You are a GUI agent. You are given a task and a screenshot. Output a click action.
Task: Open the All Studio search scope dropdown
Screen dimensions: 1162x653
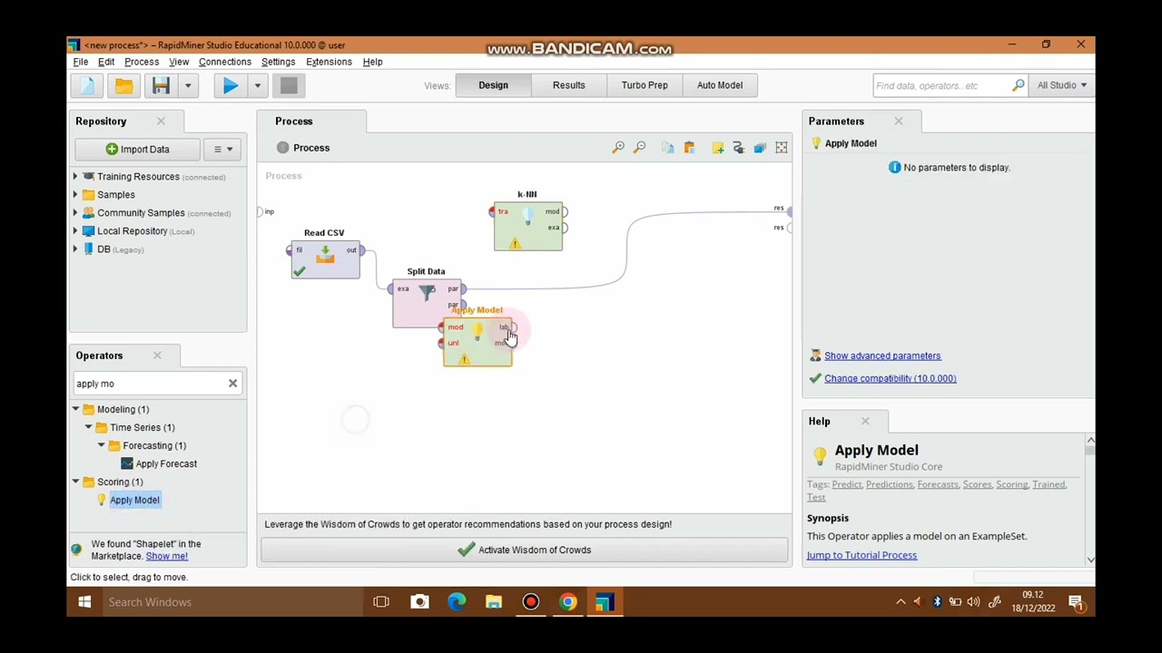(1062, 85)
